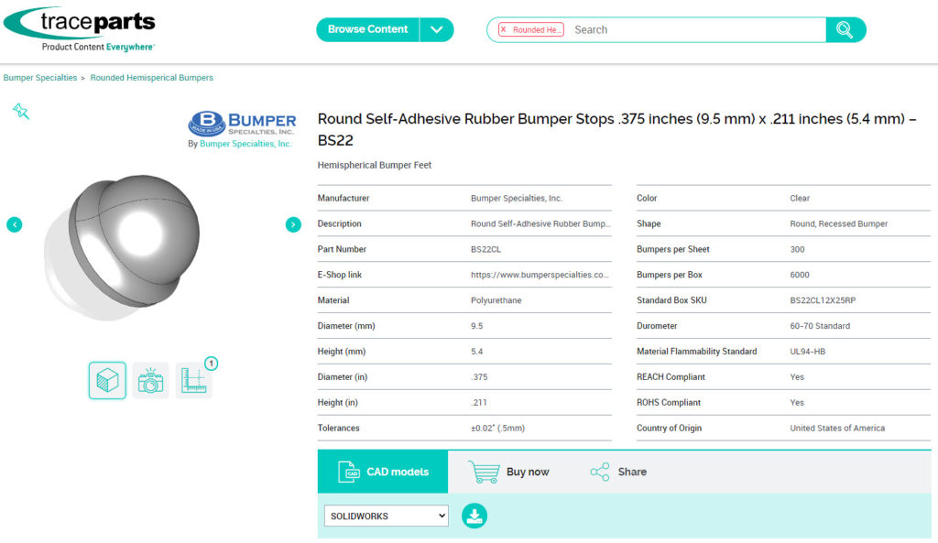Image resolution: width=938 pixels, height=543 pixels.
Task: Show next product image with right arrow
Action: (293, 224)
